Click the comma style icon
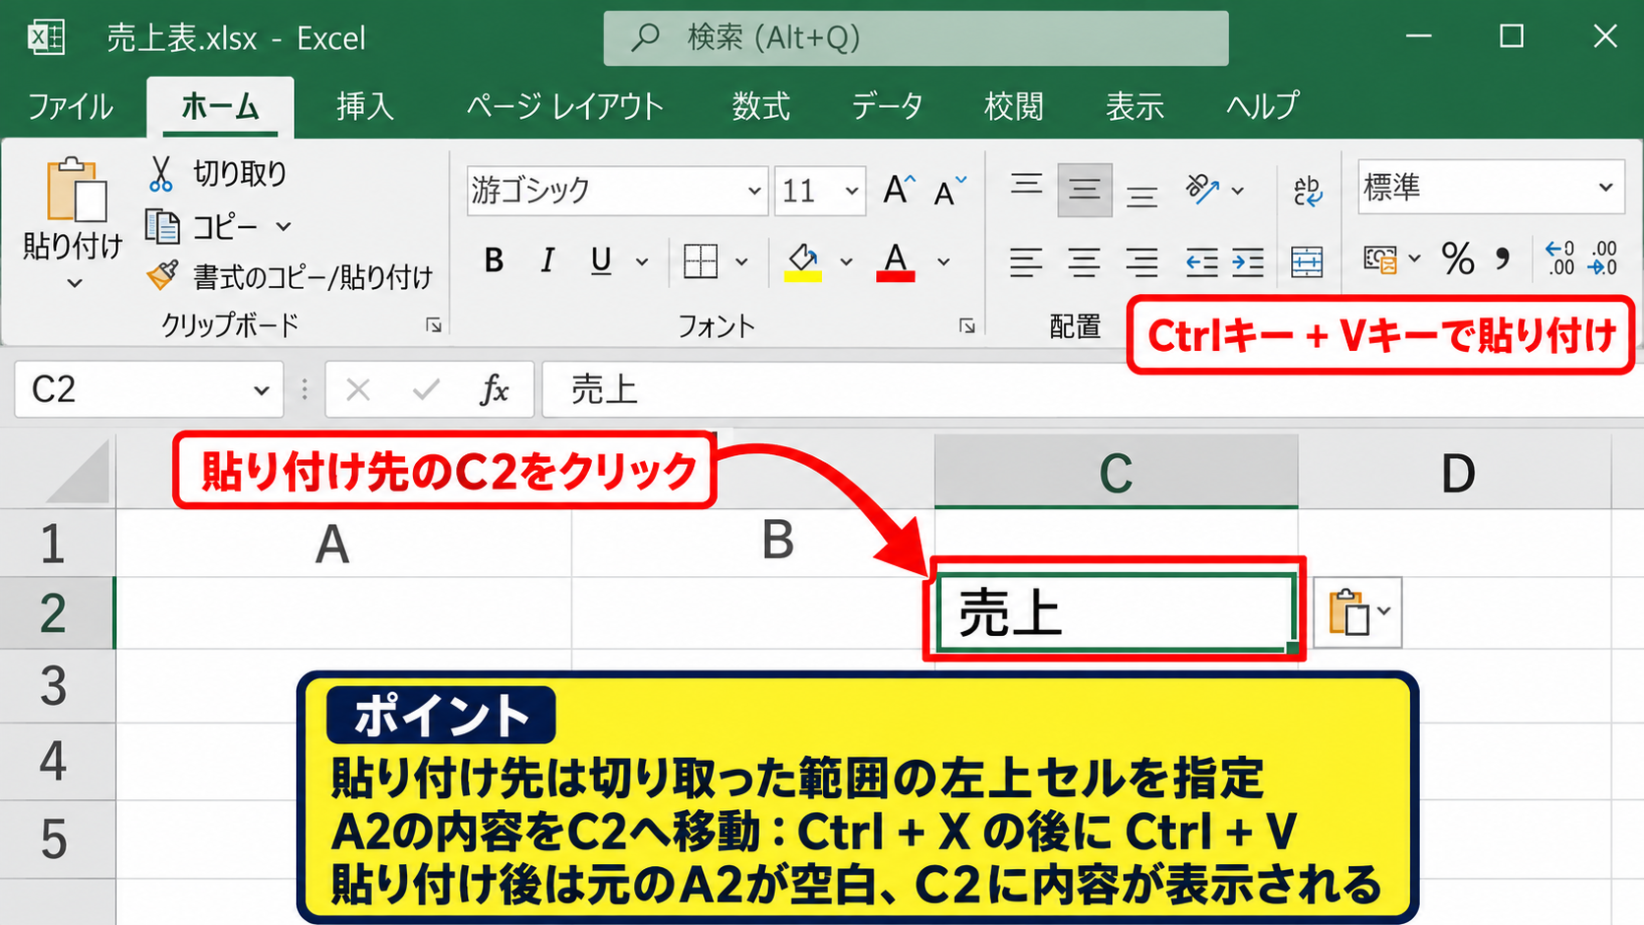This screenshot has width=1644, height=925. 1502,260
